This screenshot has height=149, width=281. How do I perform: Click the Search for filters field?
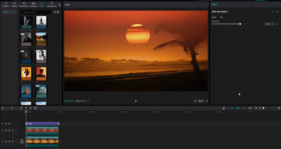click(36, 12)
